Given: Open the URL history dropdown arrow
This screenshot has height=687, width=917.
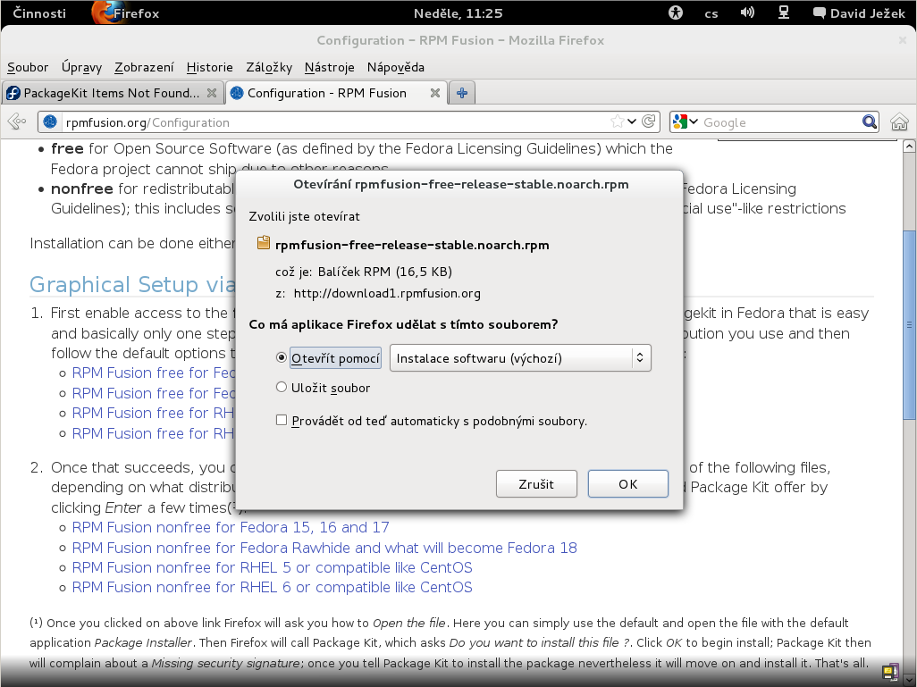Looking at the screenshot, I should click(632, 121).
